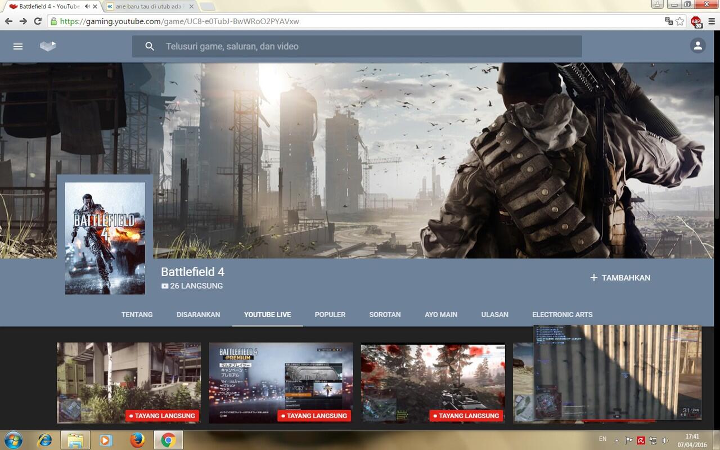This screenshot has width=720, height=450.
Task: Click the floating mini player video
Action: point(618,372)
